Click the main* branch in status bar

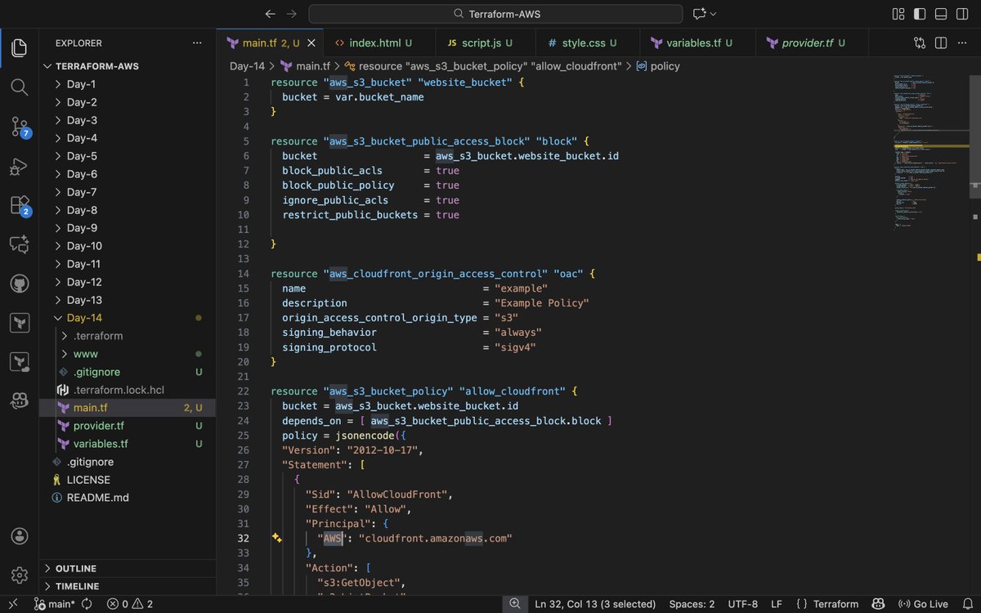(x=54, y=604)
